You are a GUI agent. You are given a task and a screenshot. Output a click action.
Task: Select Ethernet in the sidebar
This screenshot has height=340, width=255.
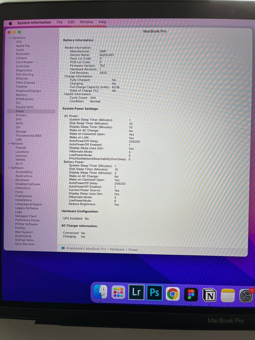tap(22, 79)
